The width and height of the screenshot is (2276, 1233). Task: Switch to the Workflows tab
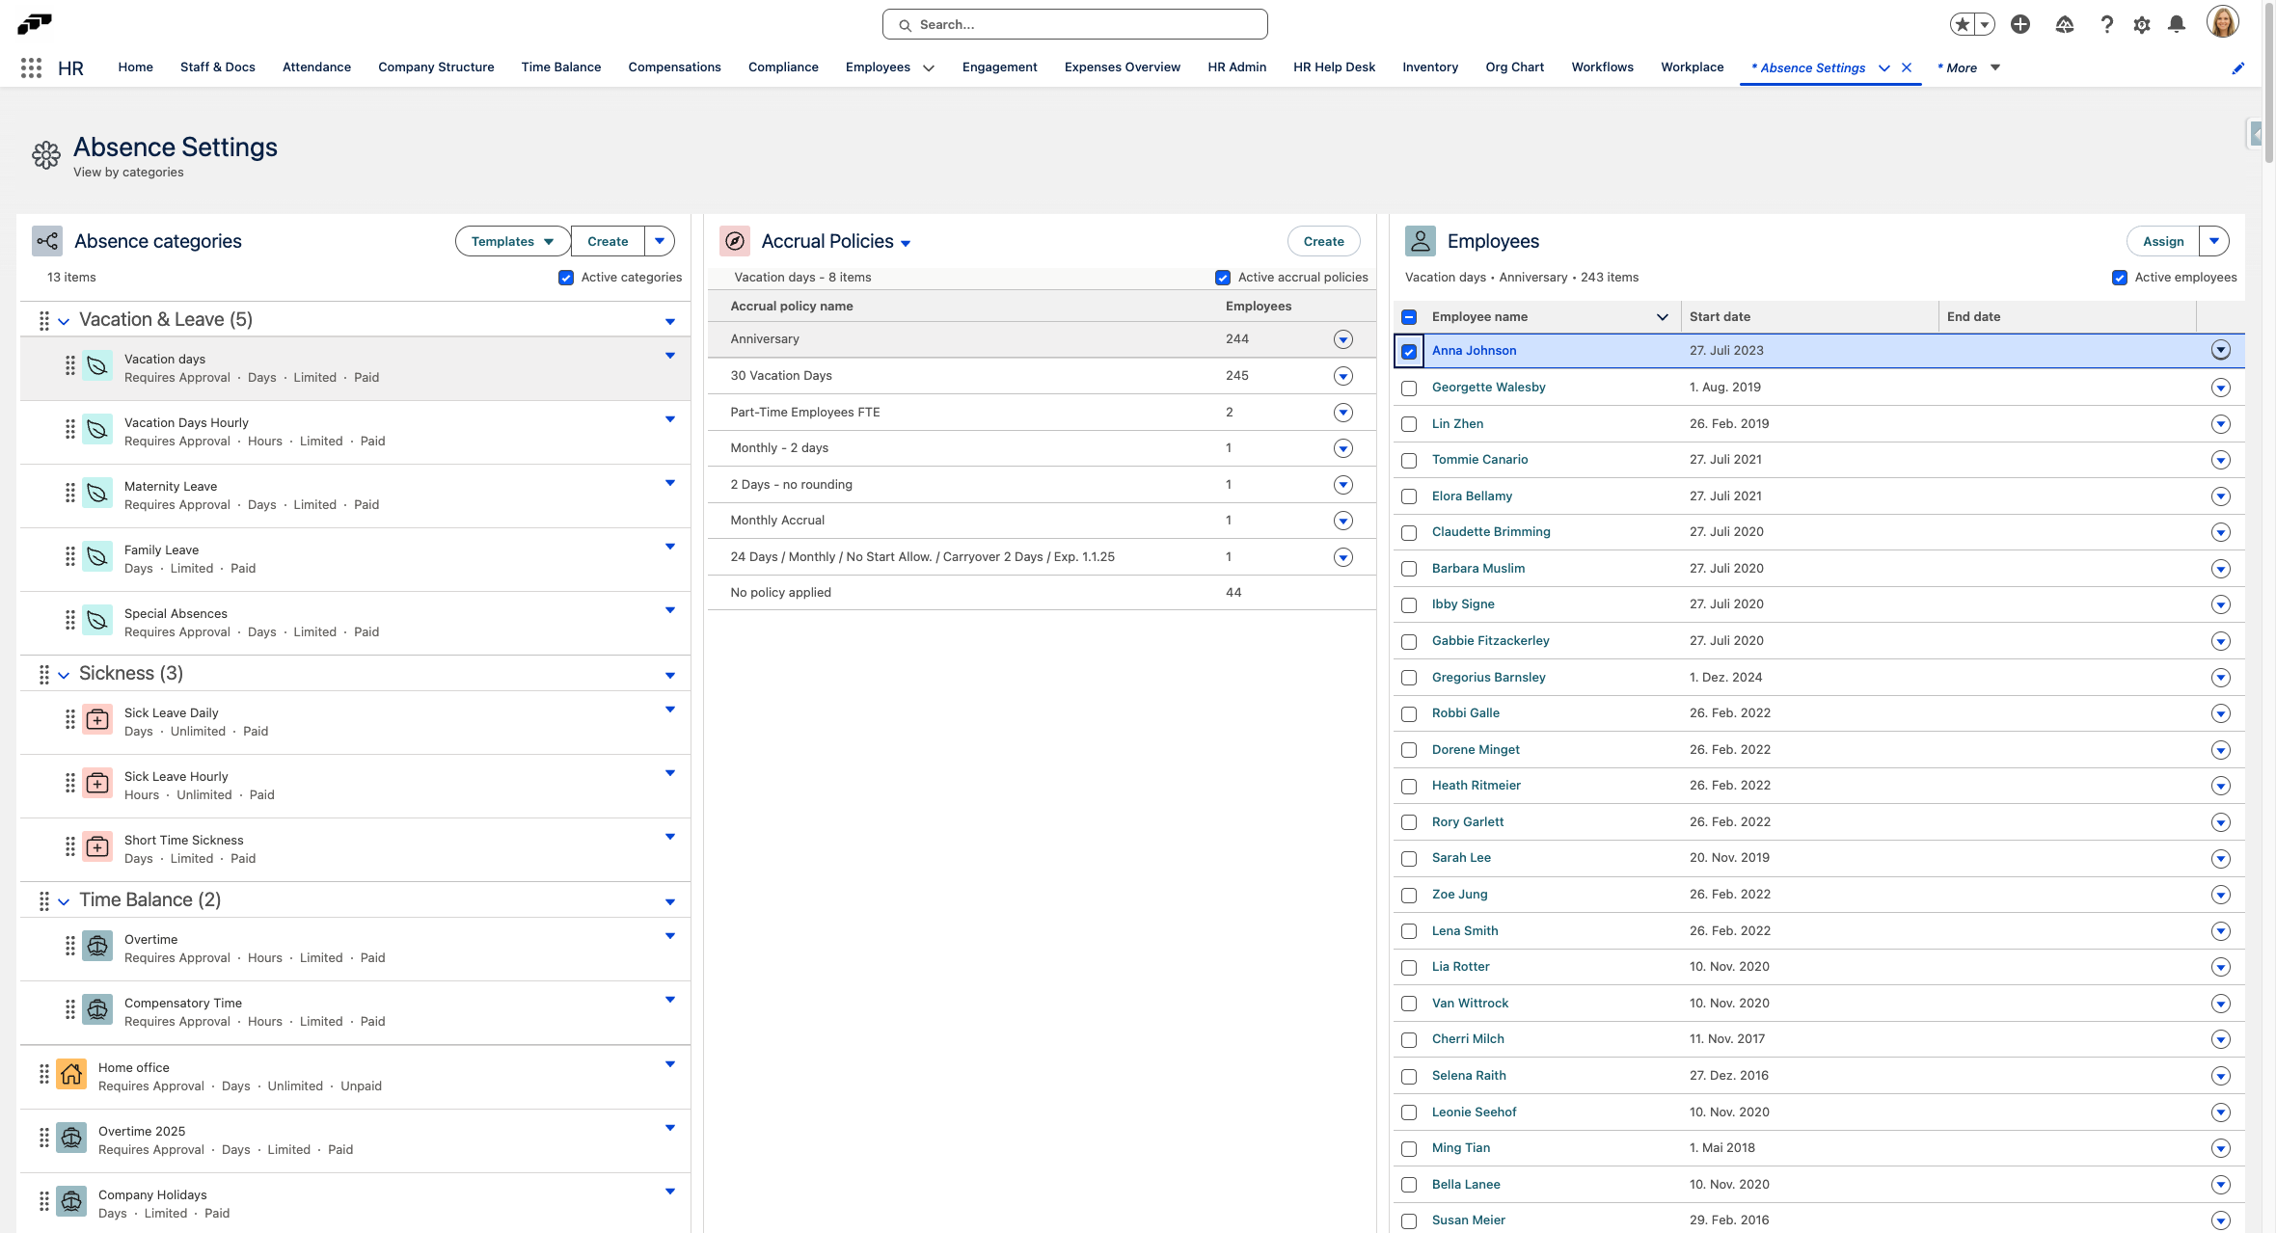point(1602,67)
